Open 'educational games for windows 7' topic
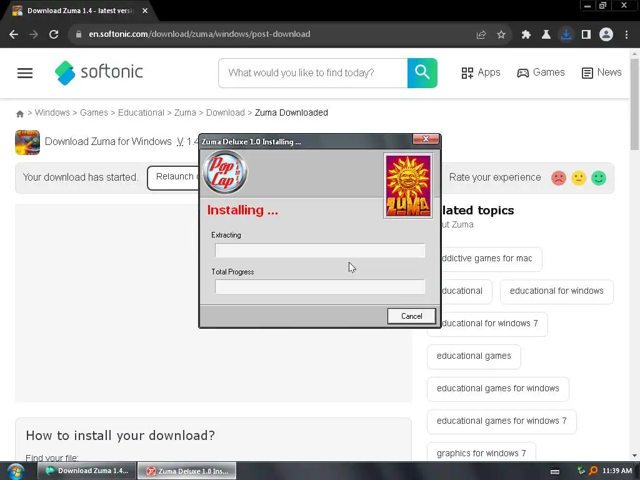Viewport: 640px width, 480px height. click(502, 422)
